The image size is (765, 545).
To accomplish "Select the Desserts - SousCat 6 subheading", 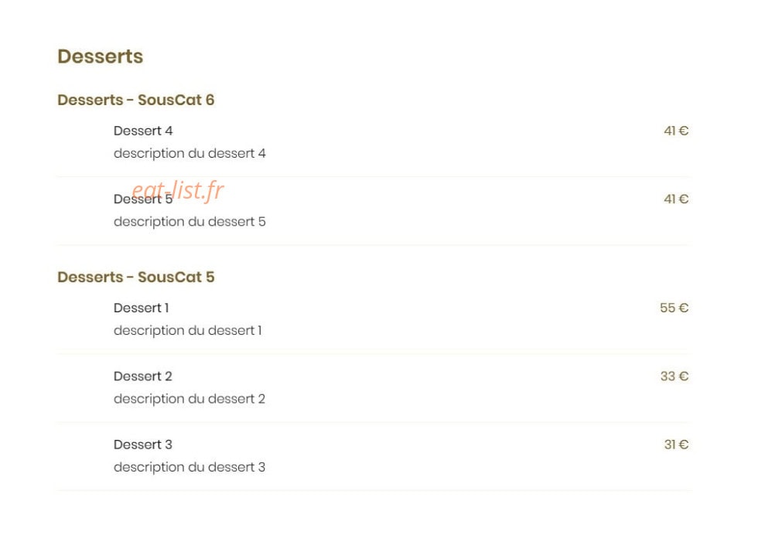I will 135,100.
